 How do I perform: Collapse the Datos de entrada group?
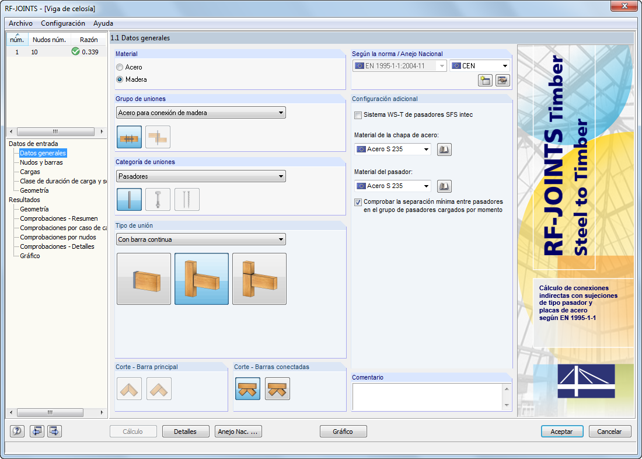[33, 144]
